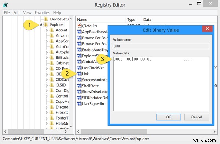Open the Help menu
The image size is (220, 144).
[57, 13]
